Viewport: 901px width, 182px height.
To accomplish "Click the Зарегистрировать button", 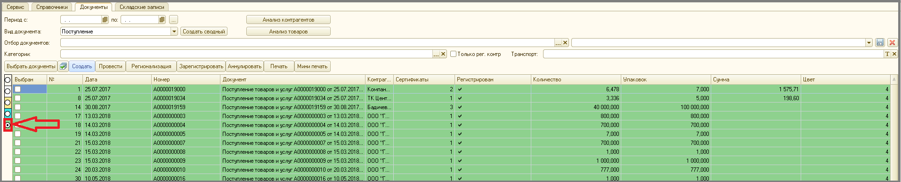I will pyautogui.click(x=201, y=66).
